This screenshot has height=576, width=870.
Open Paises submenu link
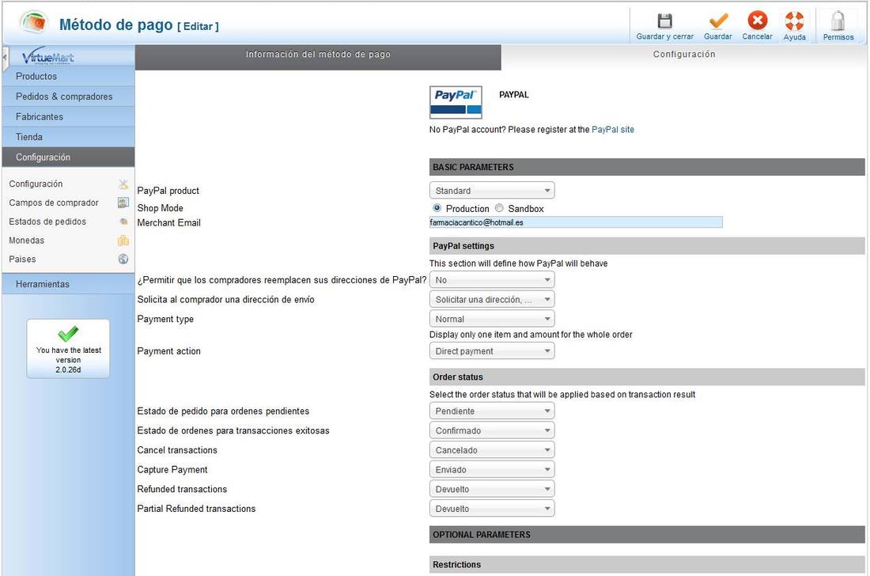click(22, 260)
